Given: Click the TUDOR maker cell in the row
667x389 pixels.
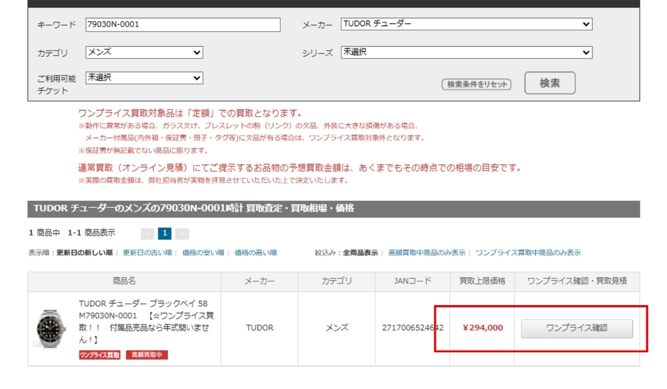Looking at the screenshot, I should tap(260, 328).
